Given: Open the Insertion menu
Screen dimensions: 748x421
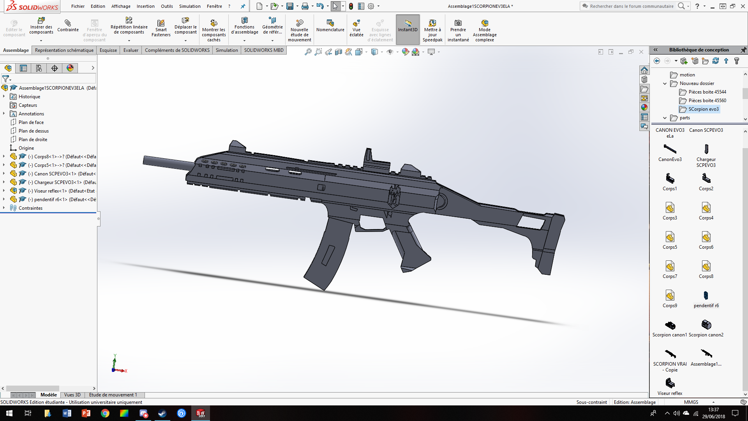Looking at the screenshot, I should [x=145, y=6].
